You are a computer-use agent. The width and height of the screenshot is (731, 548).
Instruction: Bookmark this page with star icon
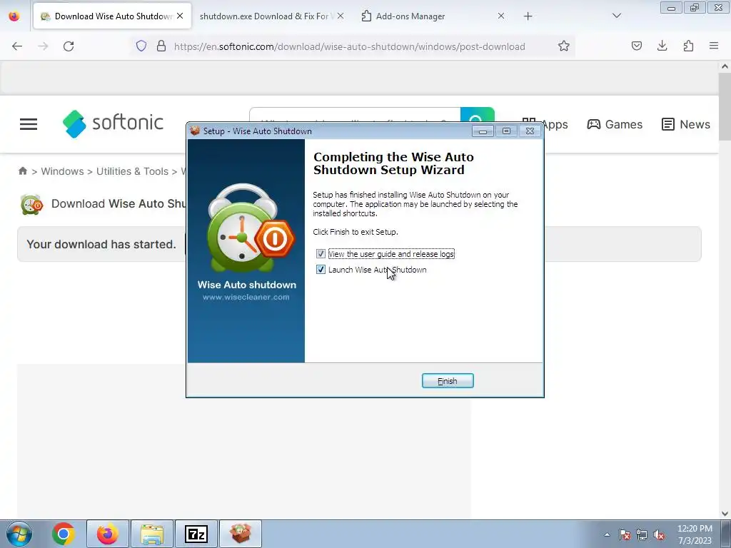[x=564, y=46]
